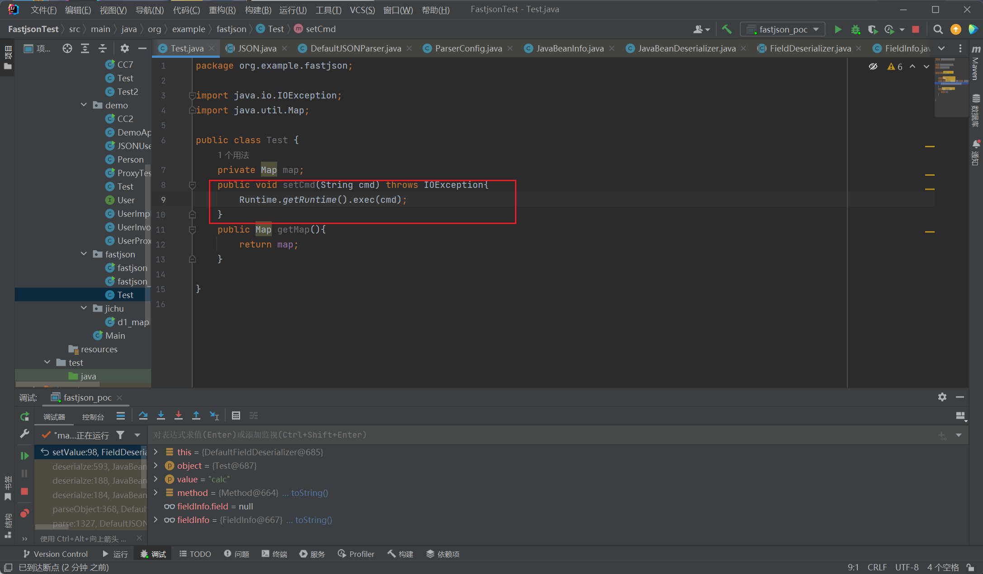Click Step Over in debugger toolbar
Image resolution: width=983 pixels, height=574 pixels.
tap(143, 415)
